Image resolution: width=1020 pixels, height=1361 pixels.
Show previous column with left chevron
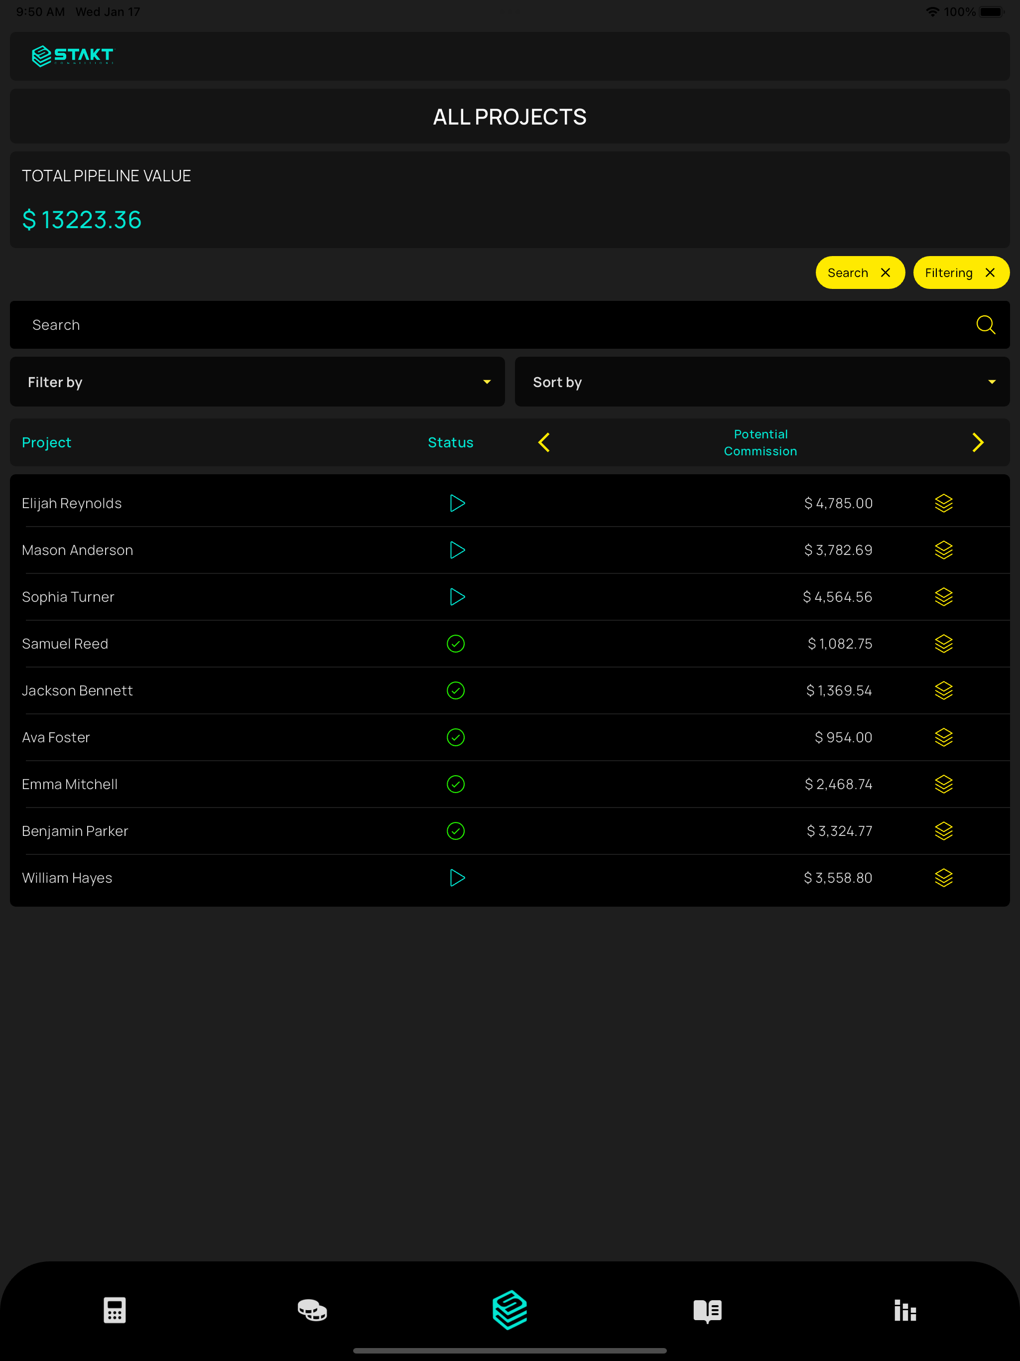pyautogui.click(x=544, y=442)
